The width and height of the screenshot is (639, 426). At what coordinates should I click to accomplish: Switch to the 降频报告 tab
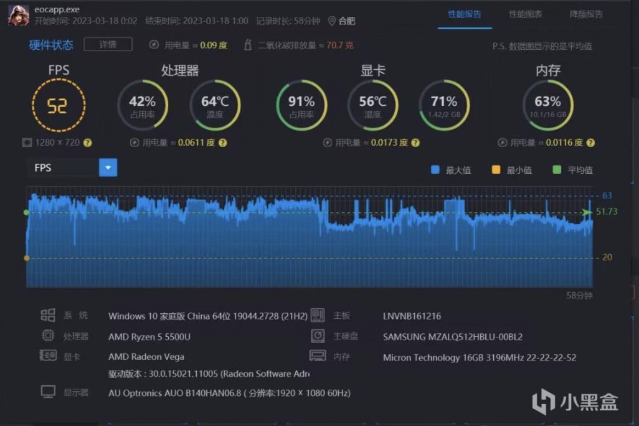coord(585,14)
